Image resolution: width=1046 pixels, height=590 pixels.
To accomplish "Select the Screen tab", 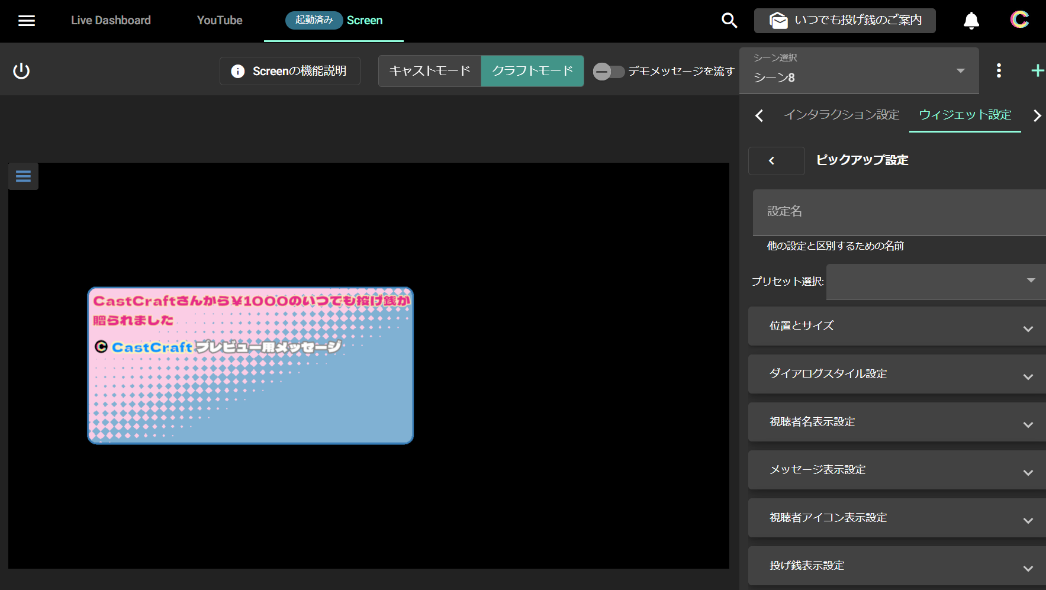I will click(x=334, y=21).
